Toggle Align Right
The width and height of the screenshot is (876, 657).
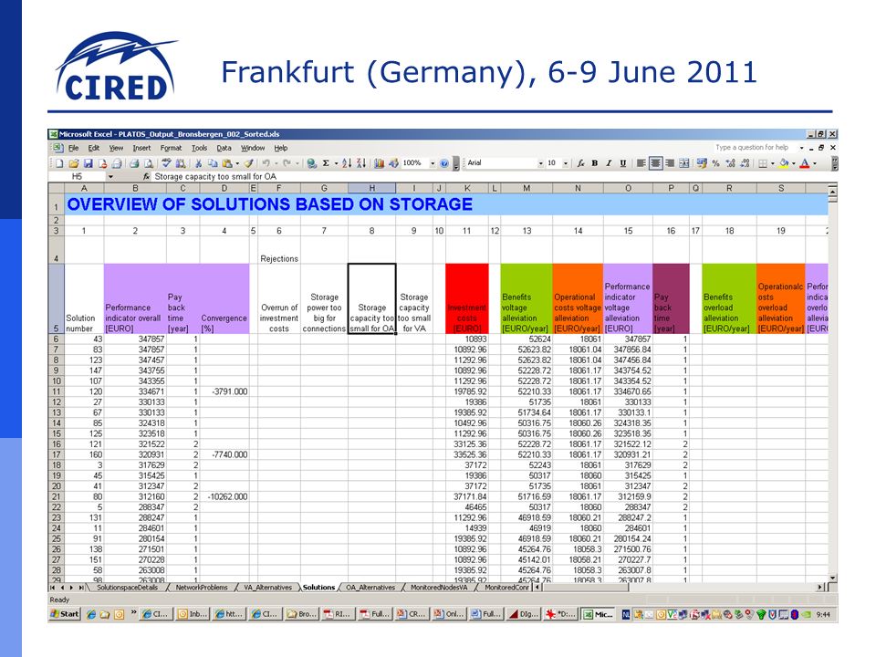click(670, 163)
